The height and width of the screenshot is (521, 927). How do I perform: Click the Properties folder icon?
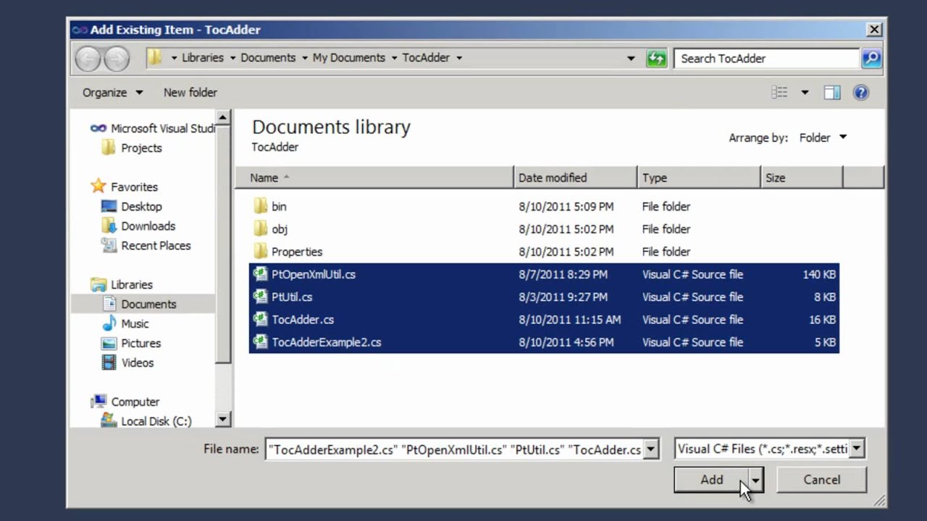click(261, 251)
